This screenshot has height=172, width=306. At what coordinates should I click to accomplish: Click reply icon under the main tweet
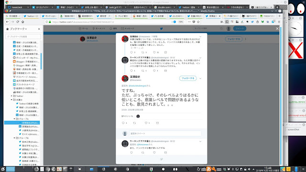point(123,123)
